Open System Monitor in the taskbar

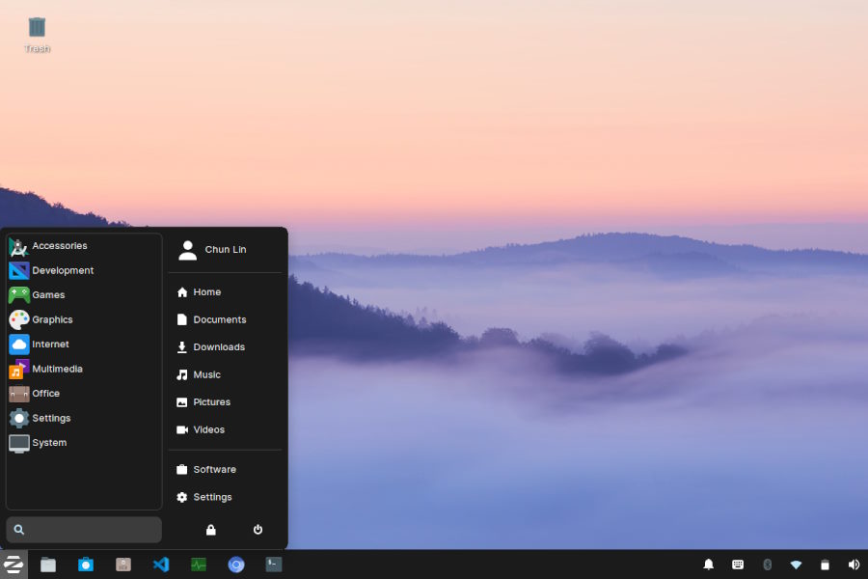click(199, 565)
